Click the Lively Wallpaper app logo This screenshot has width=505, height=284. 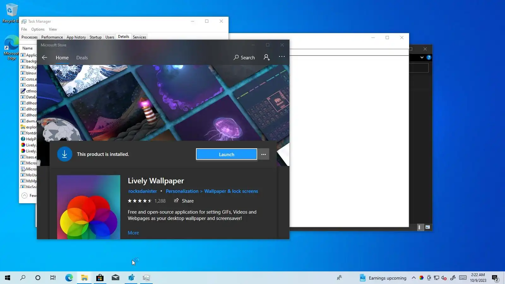pos(89,207)
